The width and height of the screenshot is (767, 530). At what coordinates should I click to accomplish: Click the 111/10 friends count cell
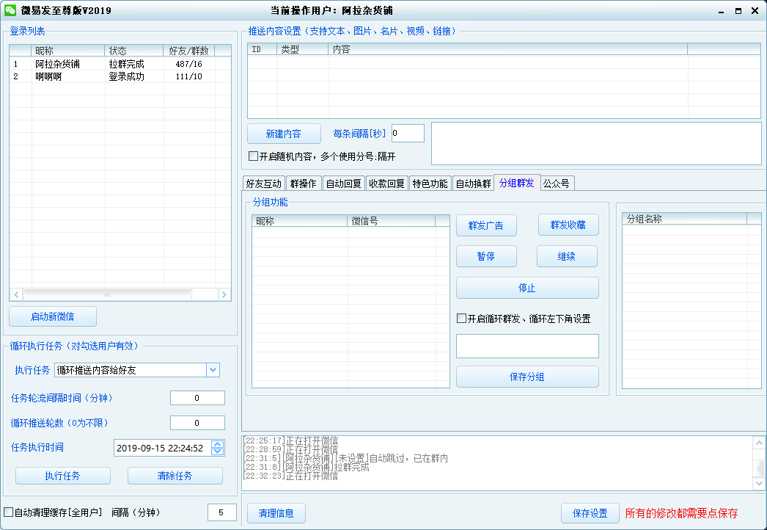coord(188,76)
